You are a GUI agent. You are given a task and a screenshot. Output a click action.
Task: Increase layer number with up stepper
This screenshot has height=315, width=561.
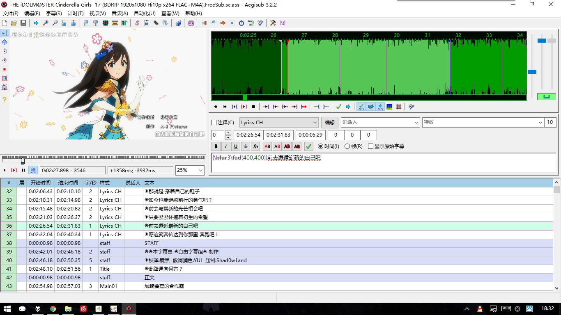(228, 133)
